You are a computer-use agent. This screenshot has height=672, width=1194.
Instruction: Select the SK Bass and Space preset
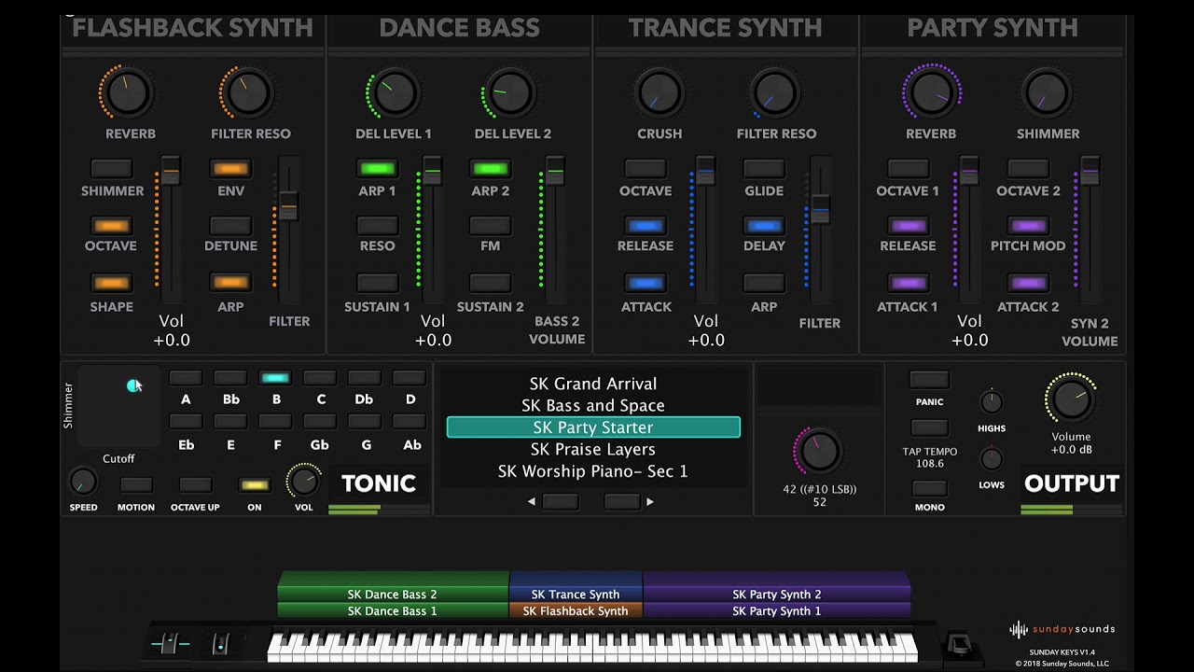click(x=593, y=406)
